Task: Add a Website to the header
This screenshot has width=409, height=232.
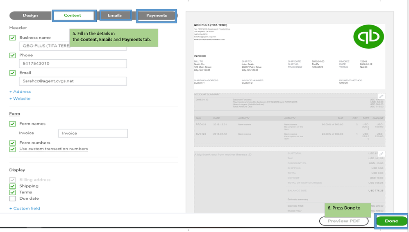Action: tap(20, 98)
